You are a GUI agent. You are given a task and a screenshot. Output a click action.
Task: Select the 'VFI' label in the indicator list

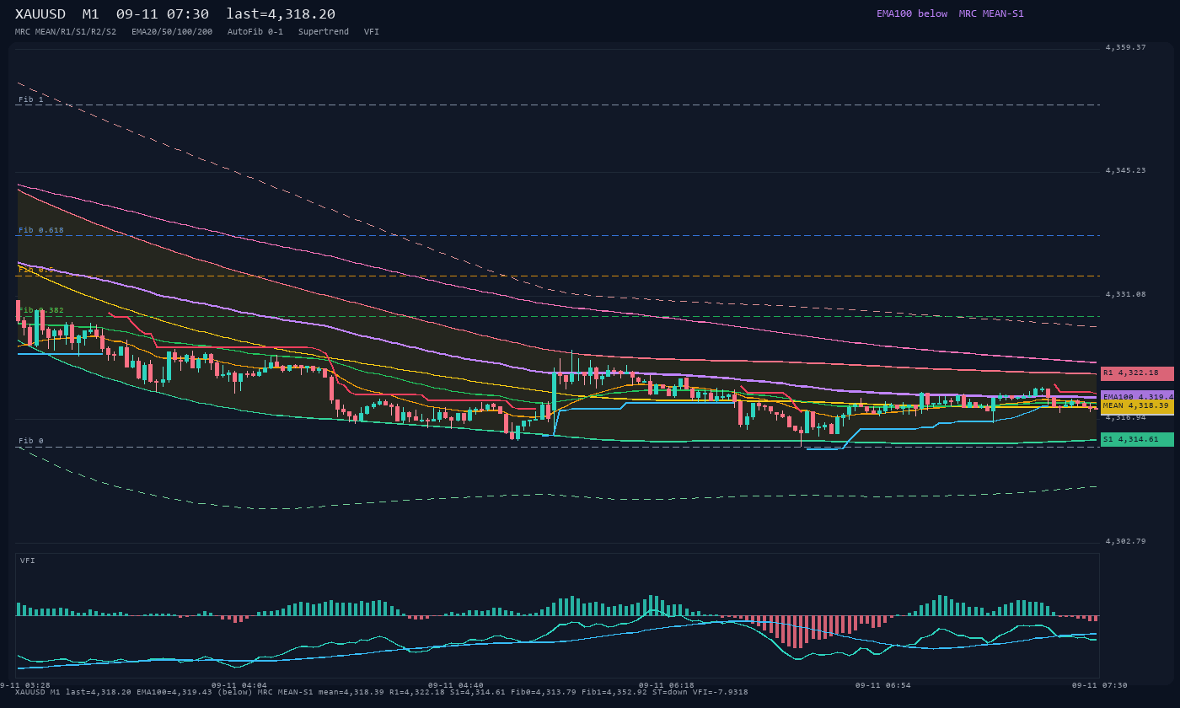372,31
